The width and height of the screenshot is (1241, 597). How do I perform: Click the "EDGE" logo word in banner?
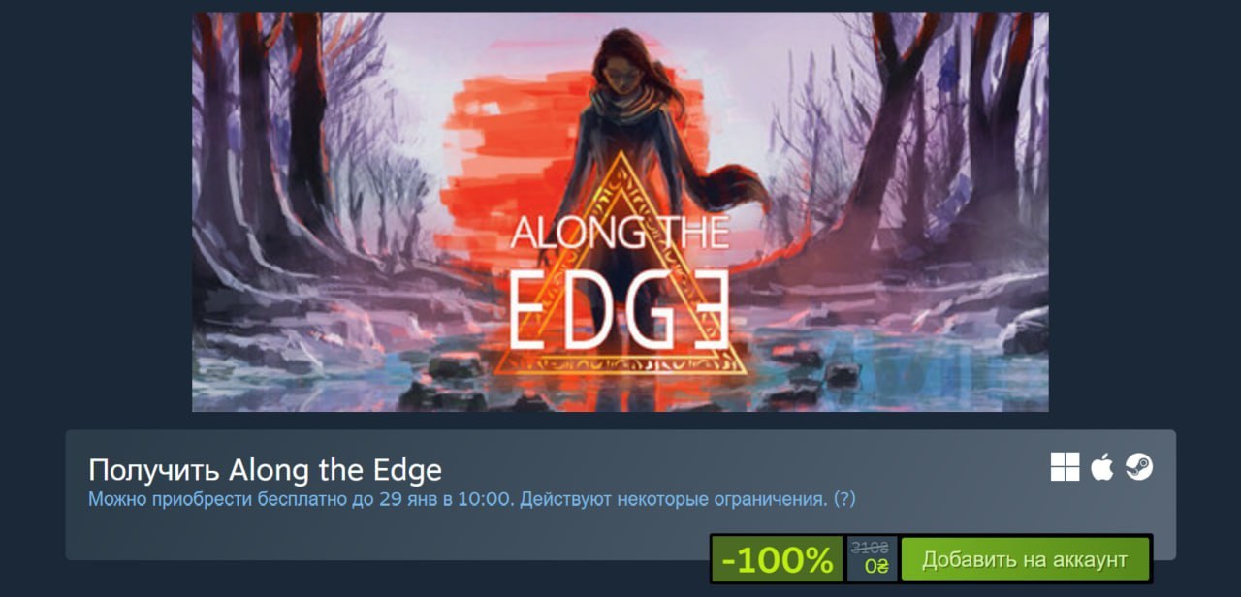tap(619, 315)
